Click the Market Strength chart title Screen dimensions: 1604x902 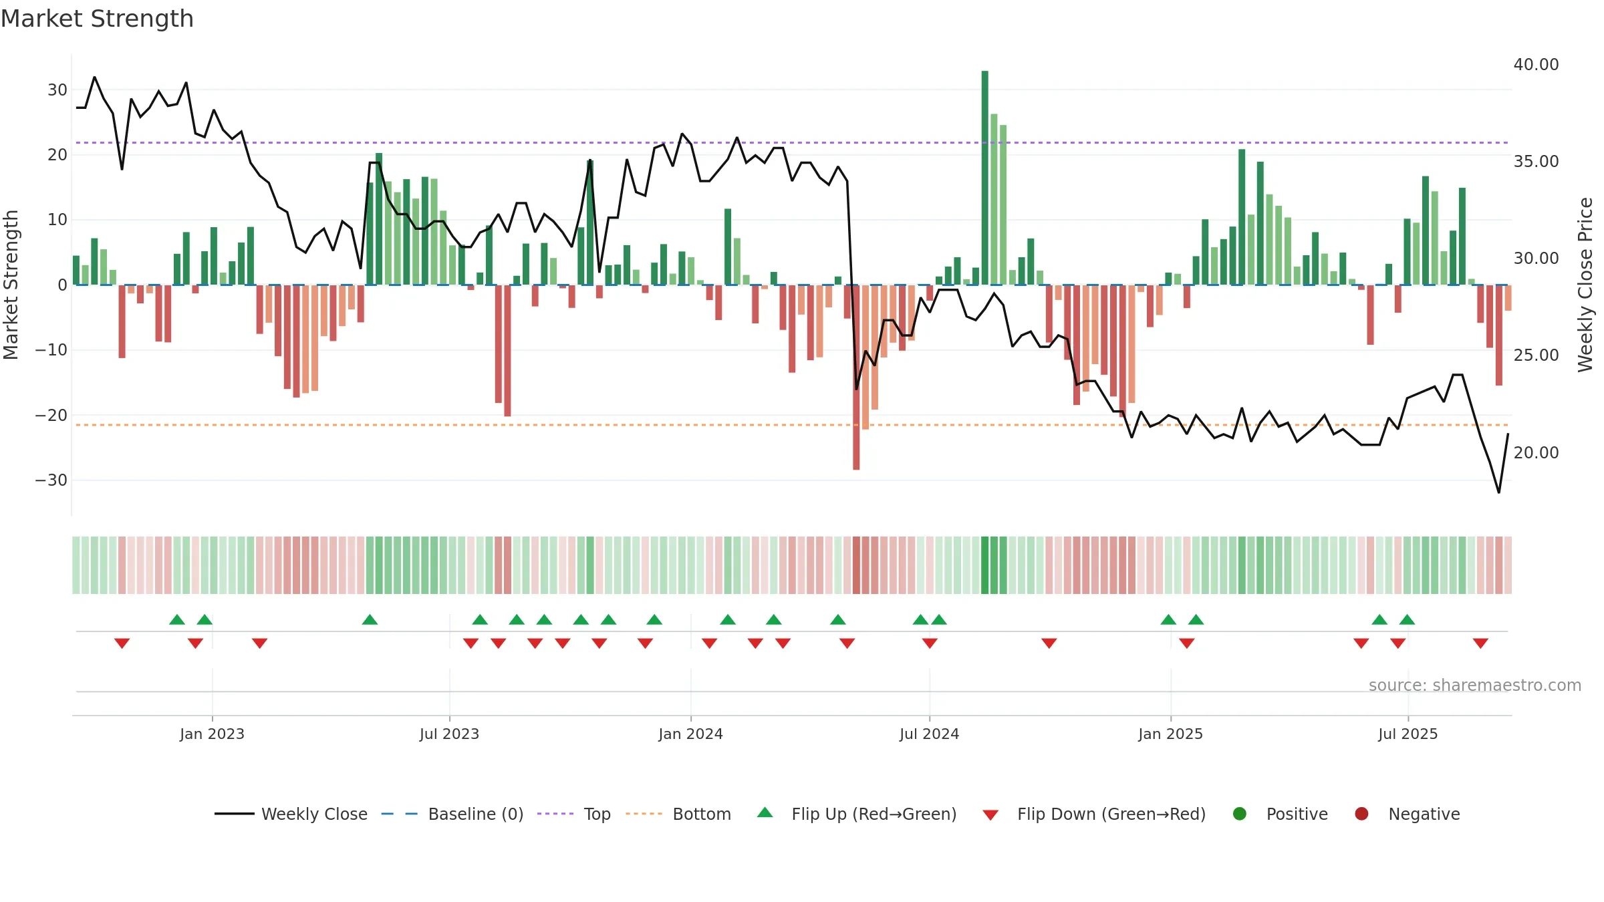[97, 19]
